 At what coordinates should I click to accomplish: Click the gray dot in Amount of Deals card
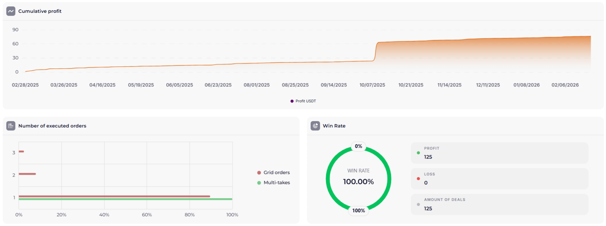[418, 204]
